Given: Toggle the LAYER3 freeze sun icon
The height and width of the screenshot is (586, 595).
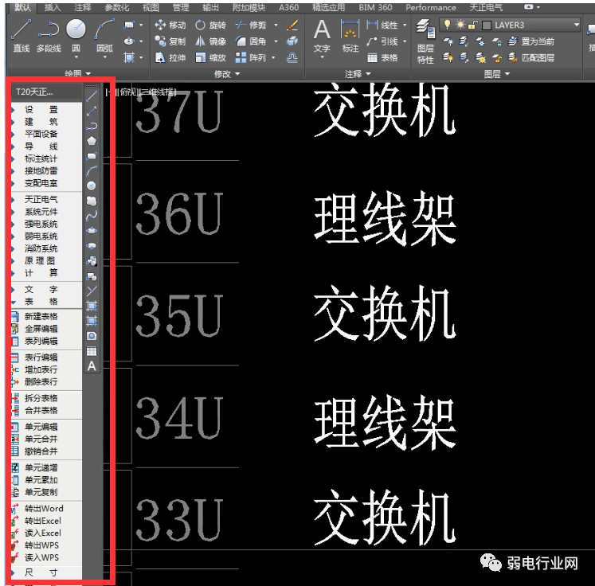Looking at the screenshot, I should [x=460, y=25].
